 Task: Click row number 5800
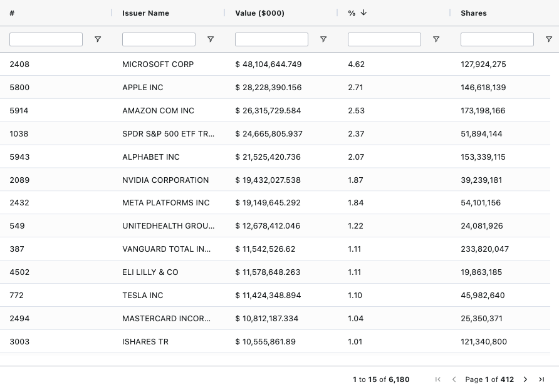[19, 87]
